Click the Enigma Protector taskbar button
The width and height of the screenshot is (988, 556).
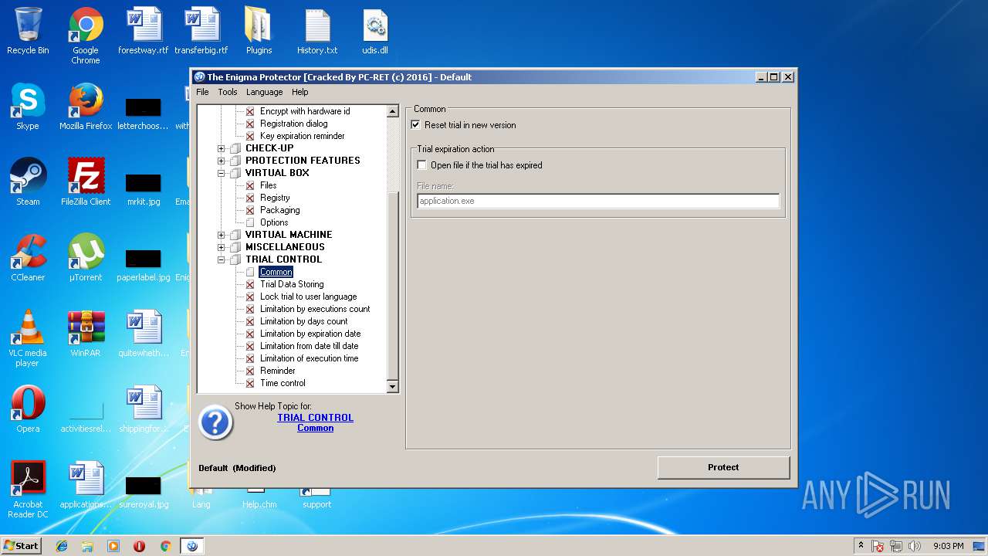tap(192, 546)
